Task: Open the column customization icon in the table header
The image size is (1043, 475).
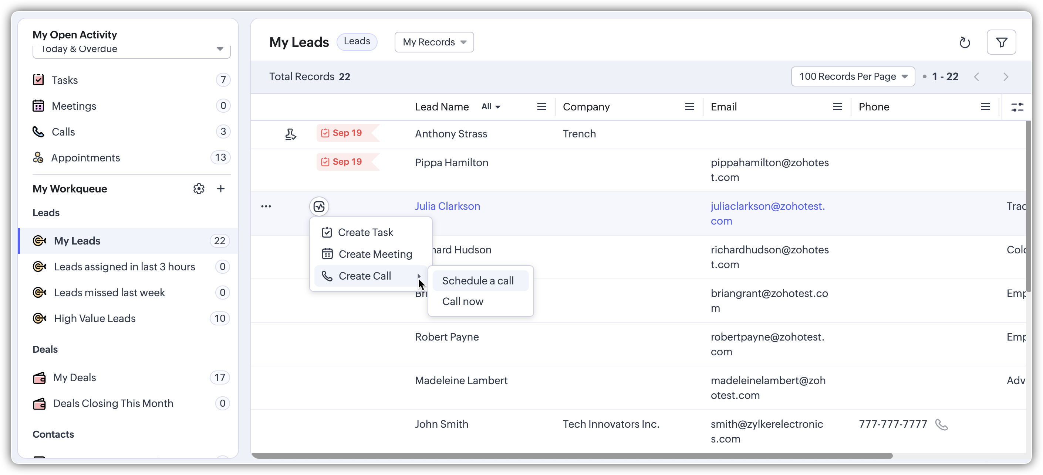Action: (1017, 107)
